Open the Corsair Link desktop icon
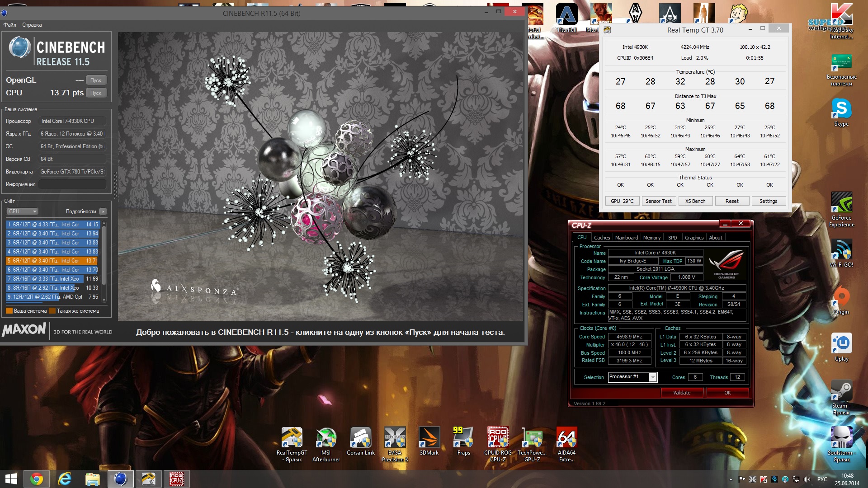Screen dimensions: 868x488 coord(360,441)
